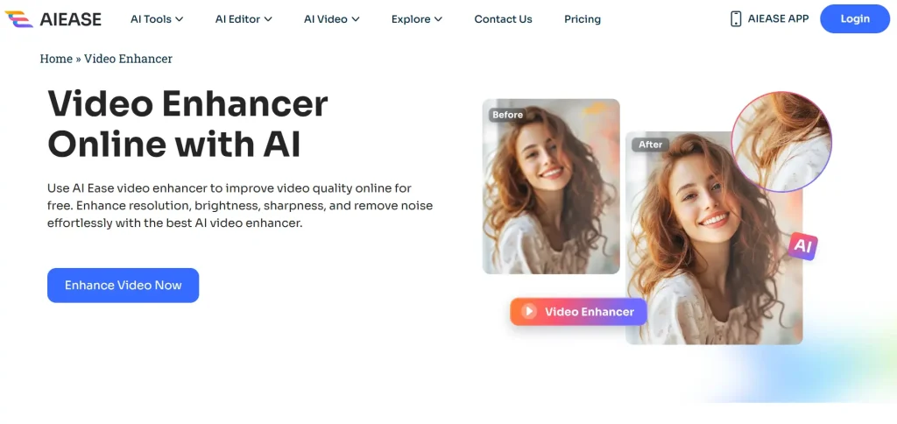Navigate to Home via the breadcrumb
The height and width of the screenshot is (424, 897).
point(56,59)
